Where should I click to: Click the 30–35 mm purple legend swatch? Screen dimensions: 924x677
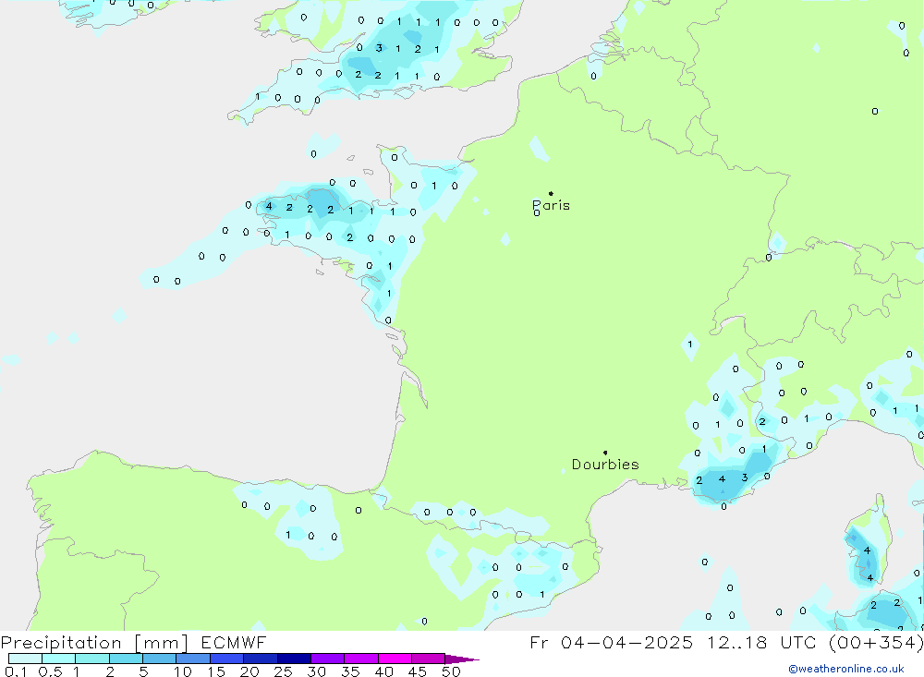click(327, 659)
